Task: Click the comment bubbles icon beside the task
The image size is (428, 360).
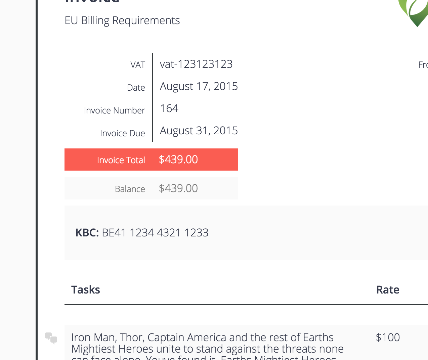Action: pyautogui.click(x=51, y=338)
